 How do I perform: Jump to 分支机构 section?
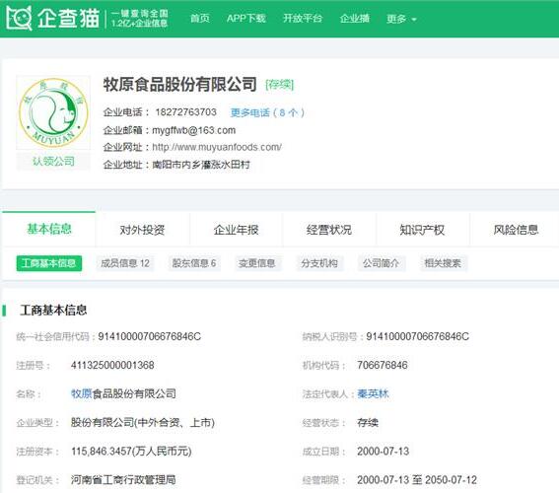pyautogui.click(x=319, y=263)
